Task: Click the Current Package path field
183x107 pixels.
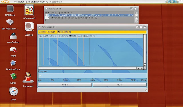Action: pyautogui.click(x=102, y=32)
